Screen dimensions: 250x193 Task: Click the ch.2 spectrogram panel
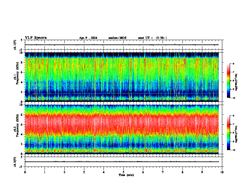122,129
